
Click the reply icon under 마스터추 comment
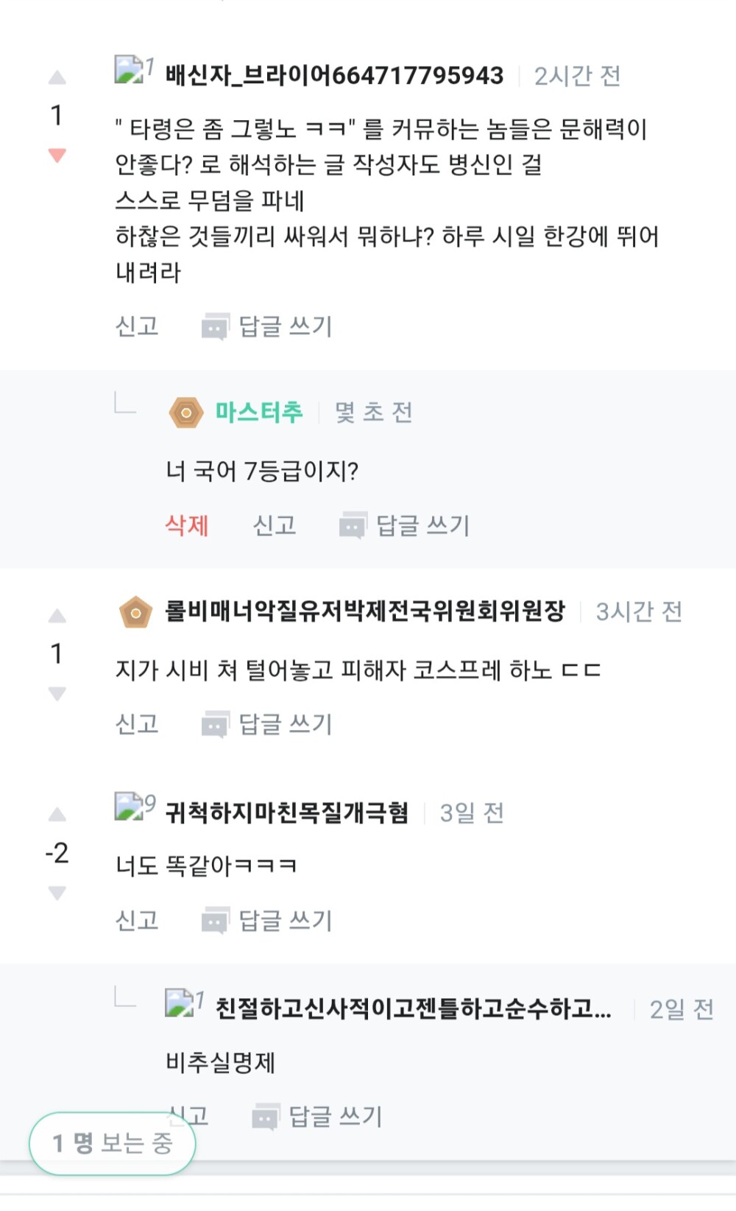click(353, 526)
